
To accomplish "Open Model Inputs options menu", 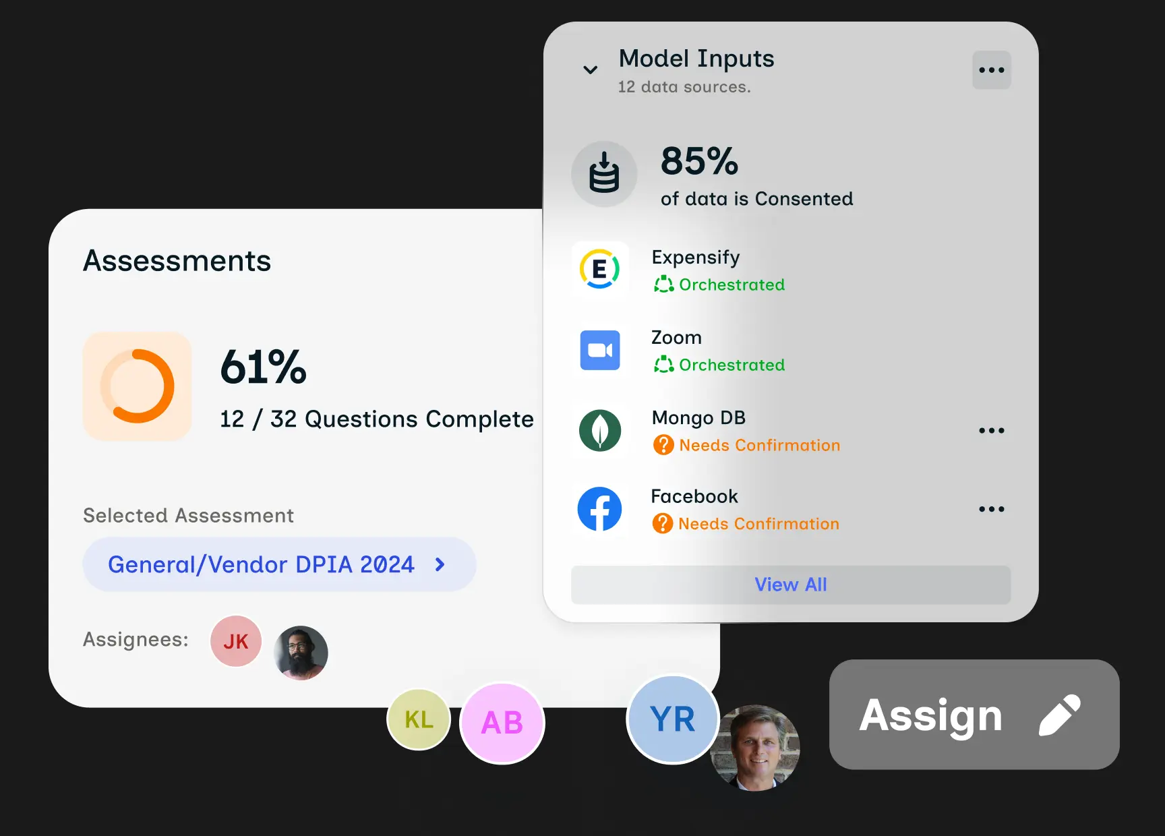I will (x=991, y=69).
